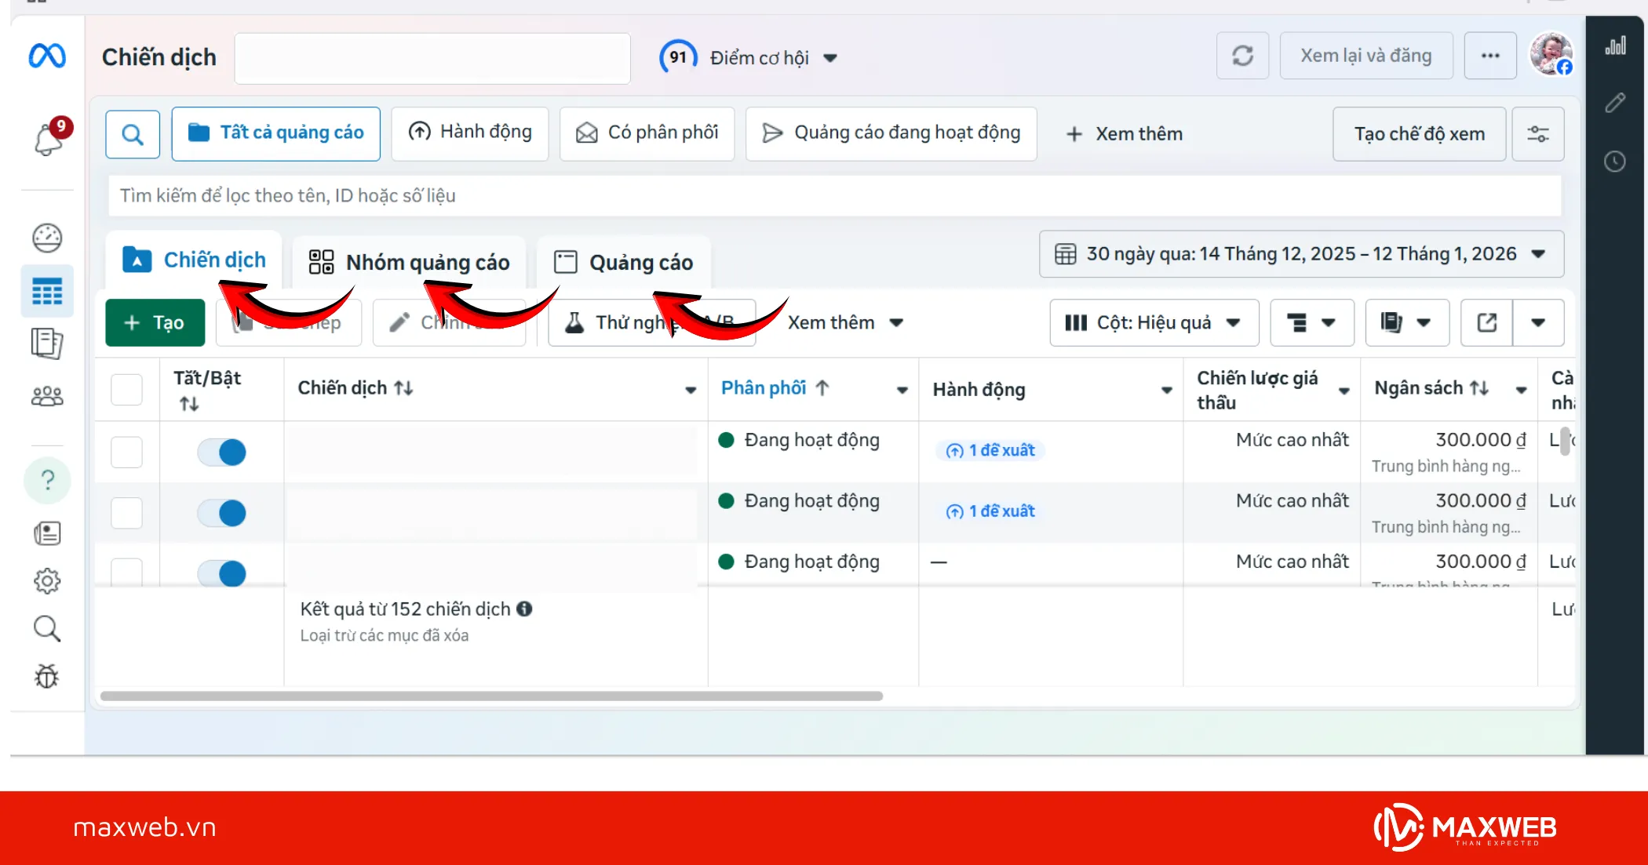Expand the Điểm cơ hội dropdown

coord(832,56)
